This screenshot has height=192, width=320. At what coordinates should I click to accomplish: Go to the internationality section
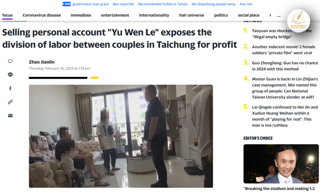click(154, 15)
